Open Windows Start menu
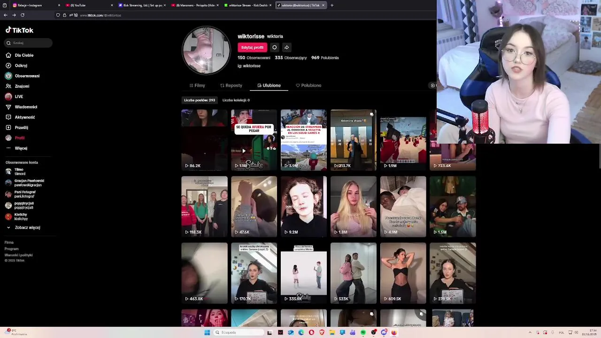 (207, 332)
